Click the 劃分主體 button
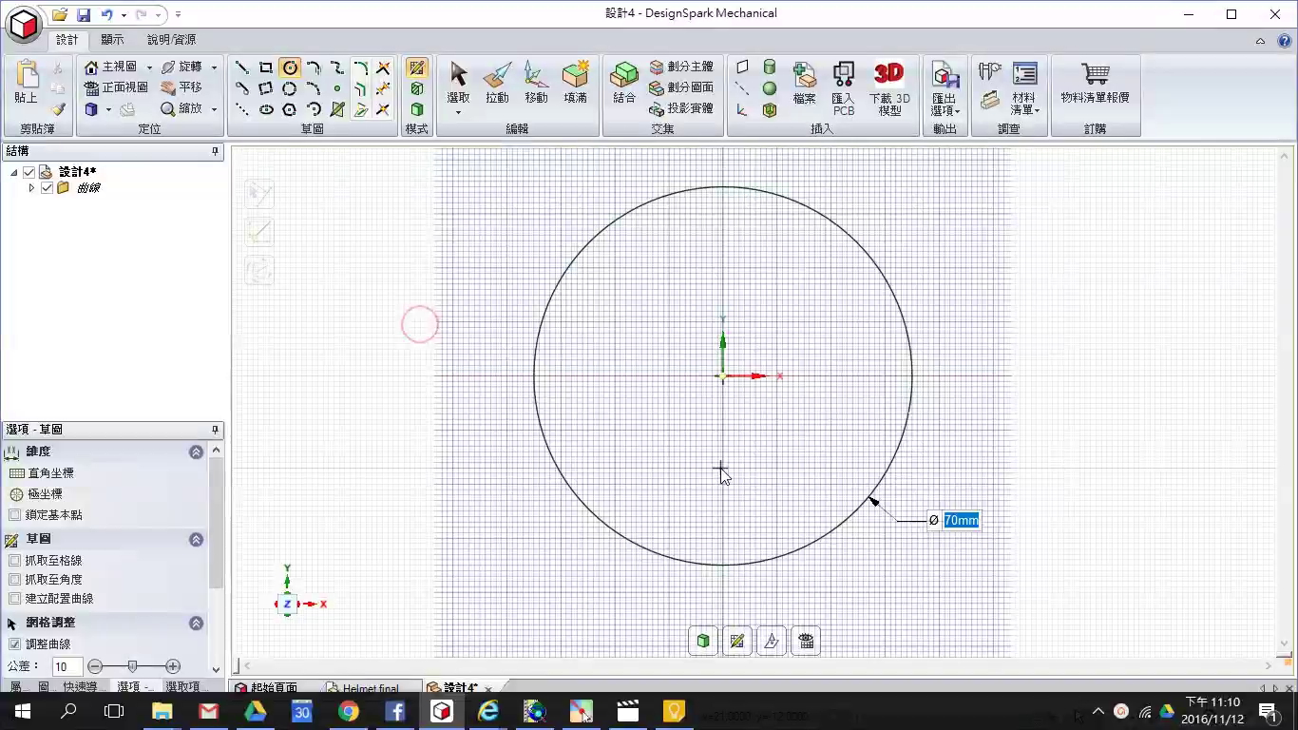Screen dimensions: 1298x730 pos(681,67)
